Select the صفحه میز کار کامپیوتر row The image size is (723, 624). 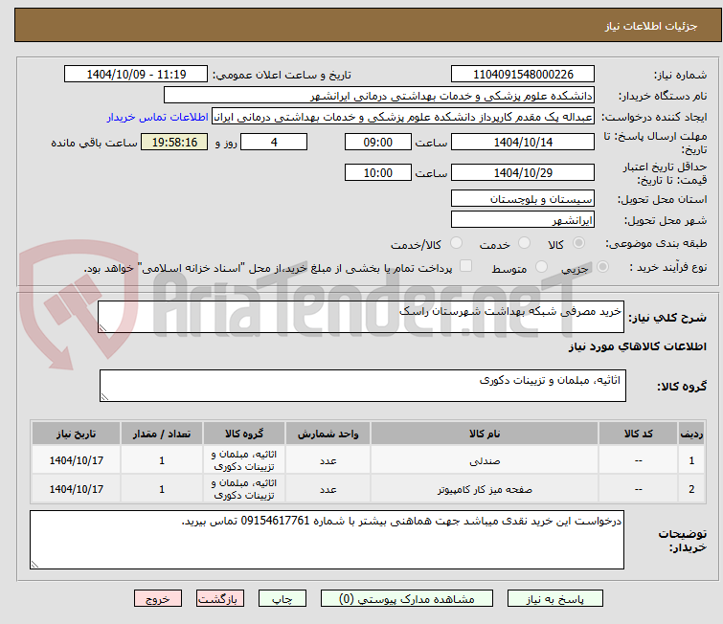point(368,488)
